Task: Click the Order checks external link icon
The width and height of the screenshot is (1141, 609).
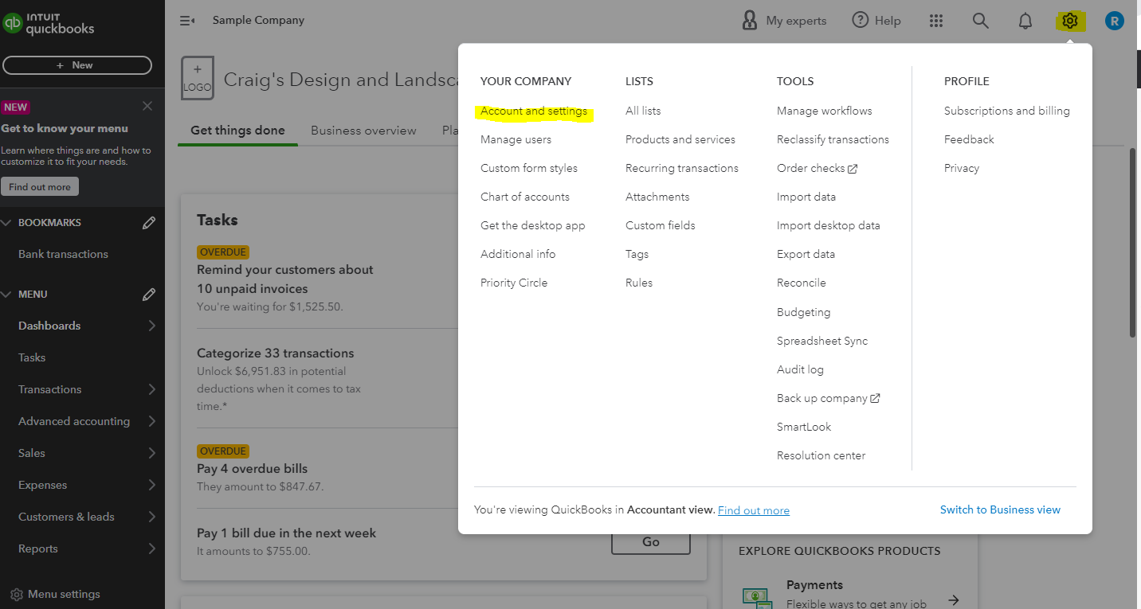Action: tap(853, 169)
